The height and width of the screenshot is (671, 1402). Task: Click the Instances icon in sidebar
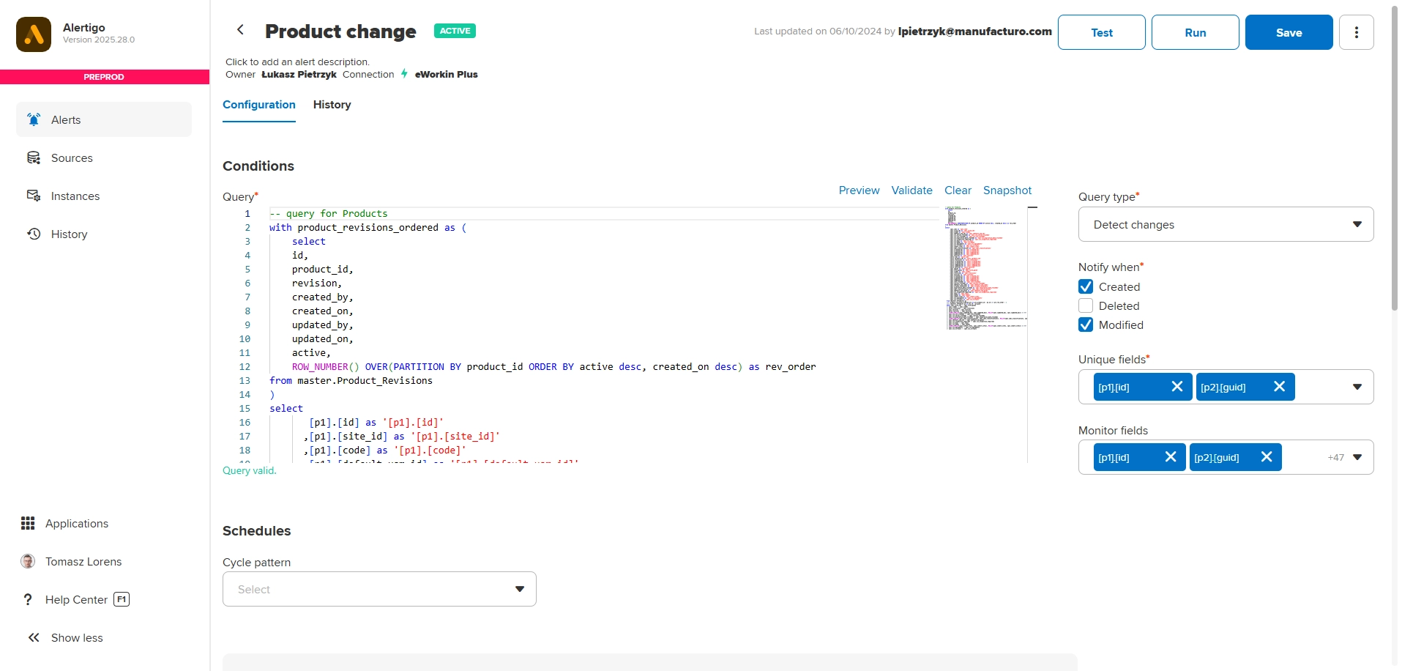point(34,196)
